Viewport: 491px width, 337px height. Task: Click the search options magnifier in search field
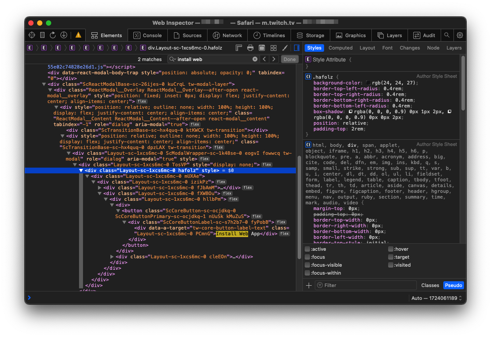[x=173, y=59]
